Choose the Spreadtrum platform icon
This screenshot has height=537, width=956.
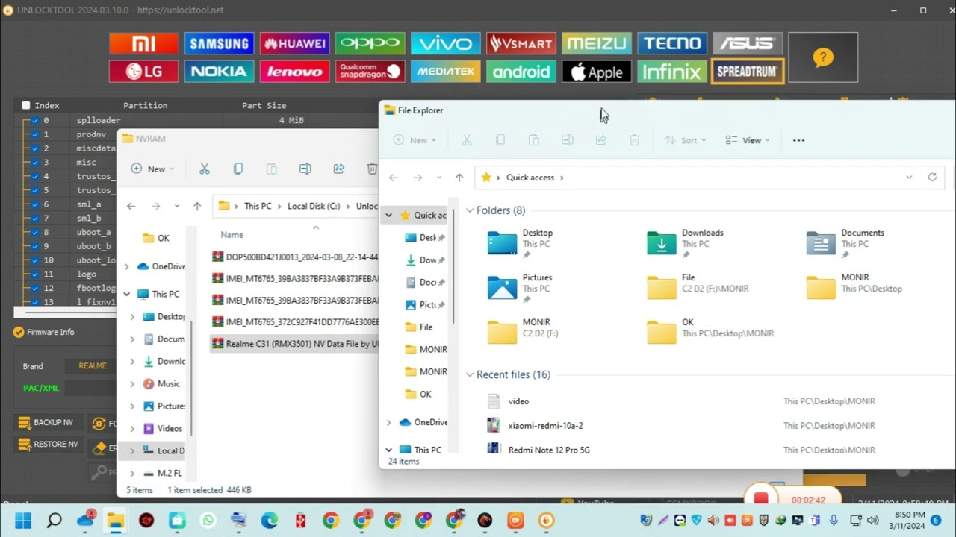click(747, 71)
